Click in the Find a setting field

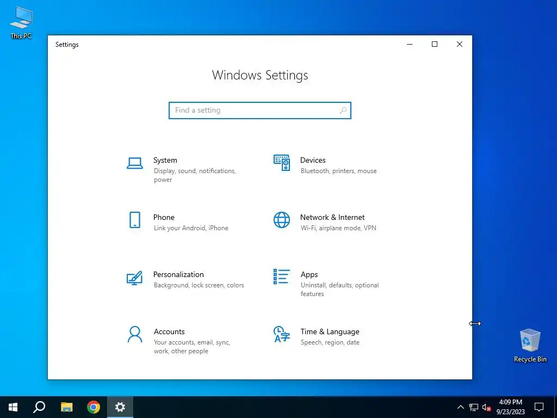pyautogui.click(x=259, y=110)
